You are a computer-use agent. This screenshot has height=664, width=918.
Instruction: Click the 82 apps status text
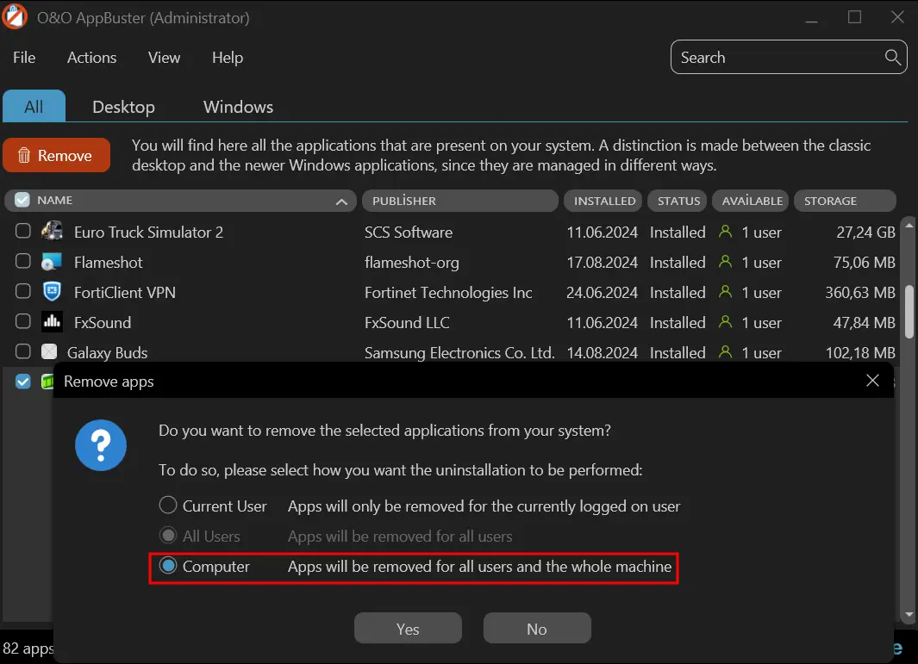pyautogui.click(x=28, y=648)
